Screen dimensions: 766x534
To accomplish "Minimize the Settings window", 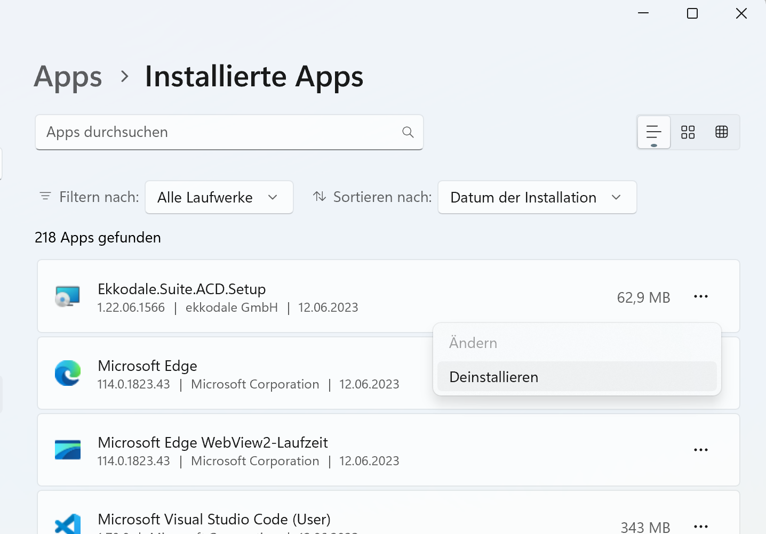I will click(643, 13).
